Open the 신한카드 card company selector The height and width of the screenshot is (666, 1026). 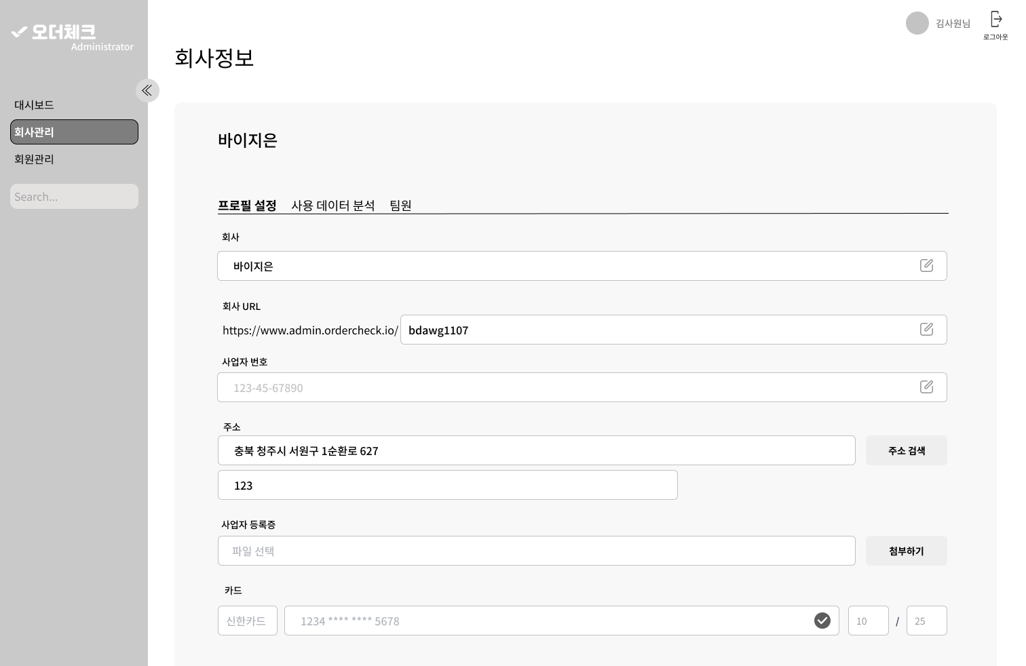tap(247, 621)
